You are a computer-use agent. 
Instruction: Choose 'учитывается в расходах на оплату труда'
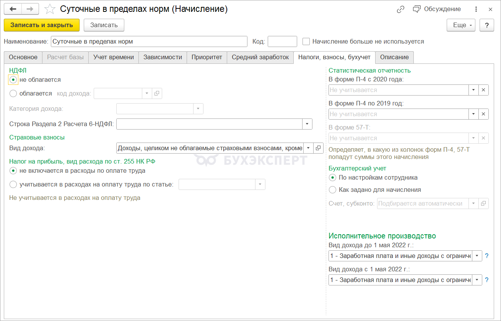(x=13, y=185)
